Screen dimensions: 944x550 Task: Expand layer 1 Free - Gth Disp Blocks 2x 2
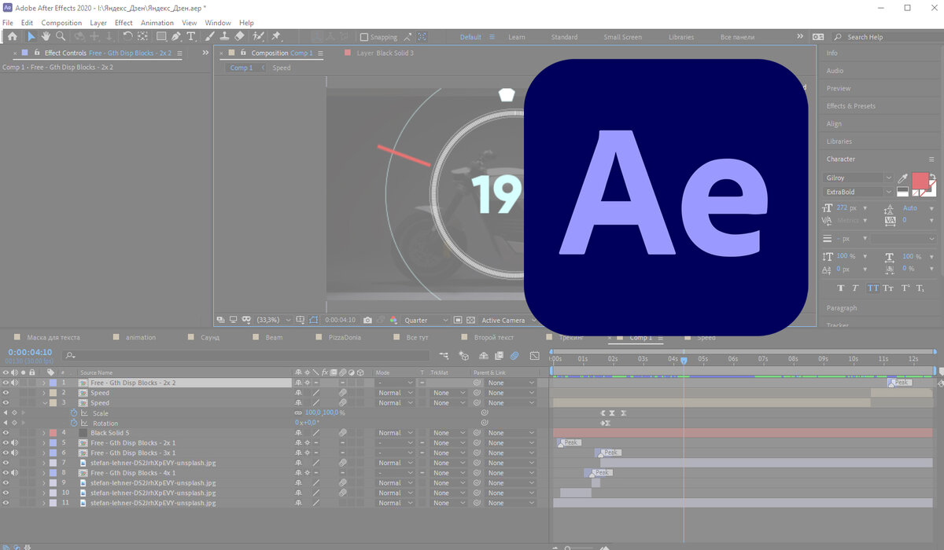[44, 383]
